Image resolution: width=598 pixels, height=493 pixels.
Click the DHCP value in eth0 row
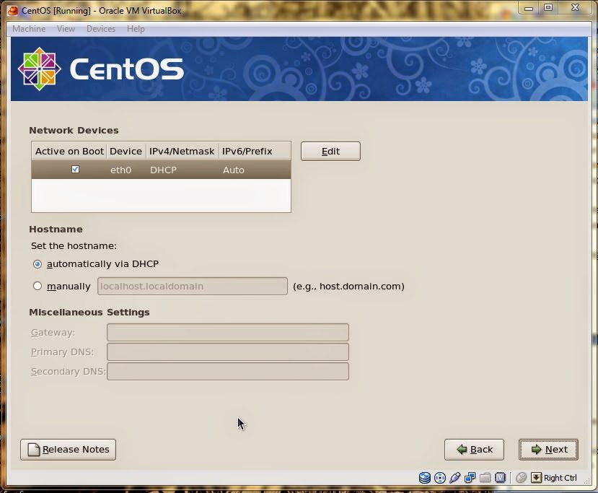[x=163, y=170]
